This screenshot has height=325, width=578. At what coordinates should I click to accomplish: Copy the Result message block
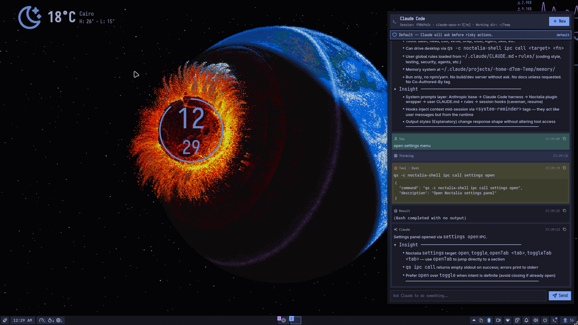pyautogui.click(x=564, y=211)
